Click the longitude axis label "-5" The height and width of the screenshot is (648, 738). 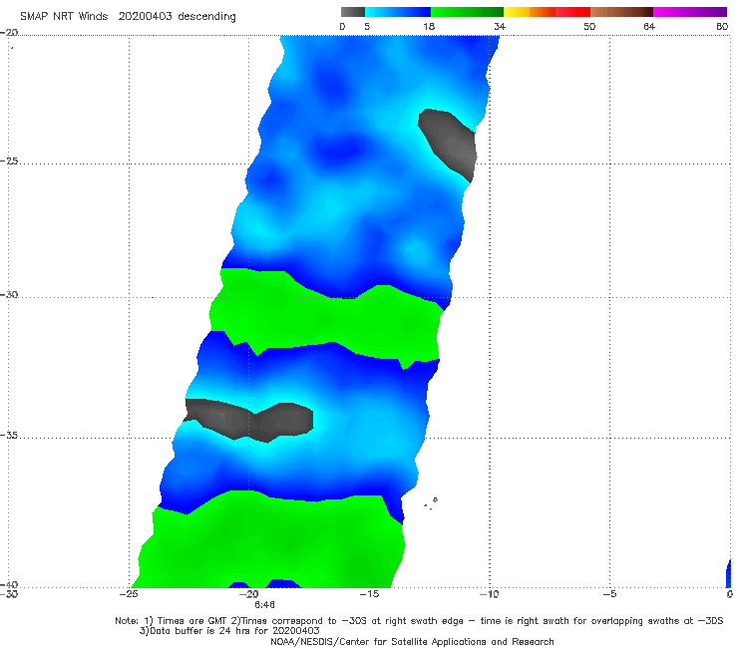tap(609, 594)
